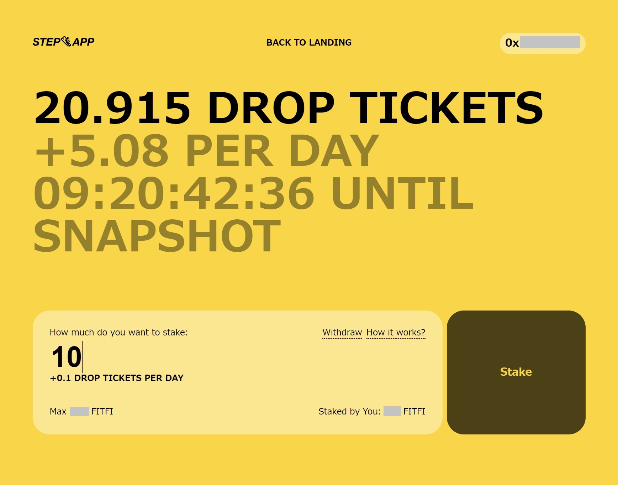Image resolution: width=618 pixels, height=485 pixels.
Task: Click the hidden max FITFI amount
Action: [x=79, y=411]
